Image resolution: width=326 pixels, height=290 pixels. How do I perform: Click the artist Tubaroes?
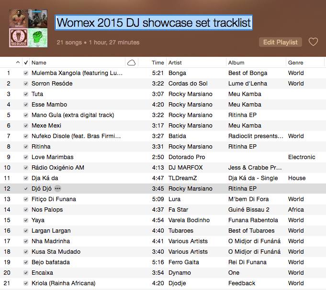pos(180,231)
